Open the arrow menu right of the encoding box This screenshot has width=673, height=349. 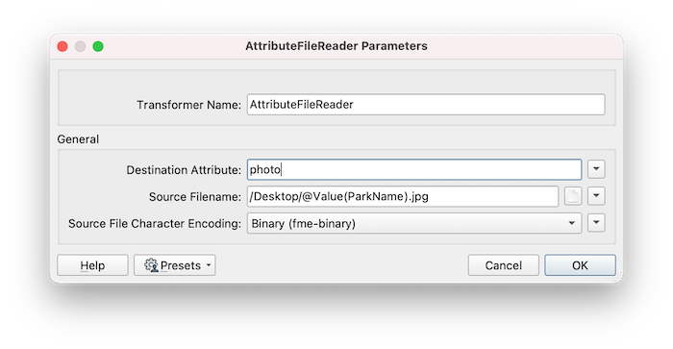point(596,223)
